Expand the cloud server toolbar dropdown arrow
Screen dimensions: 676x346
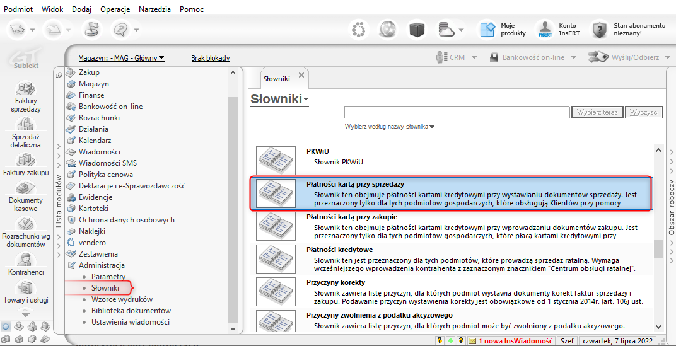462,30
